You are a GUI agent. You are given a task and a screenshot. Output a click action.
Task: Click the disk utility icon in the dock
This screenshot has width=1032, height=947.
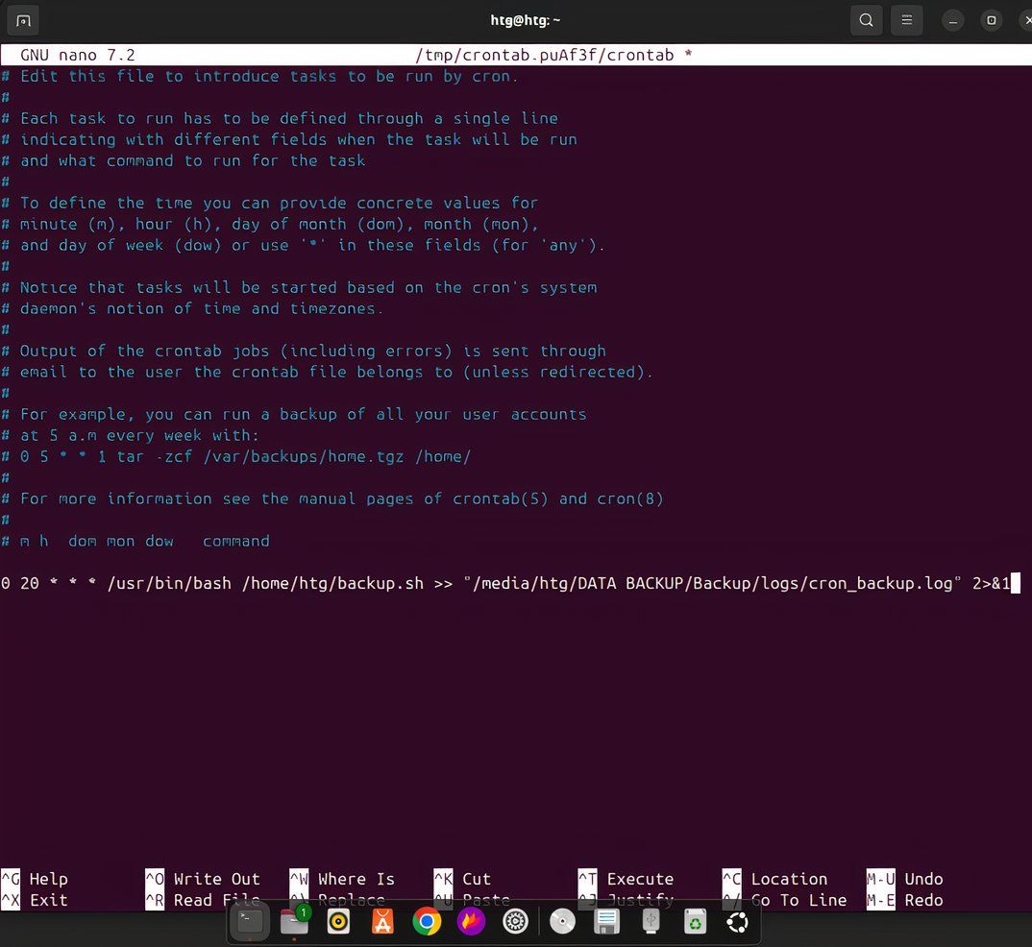(x=605, y=920)
